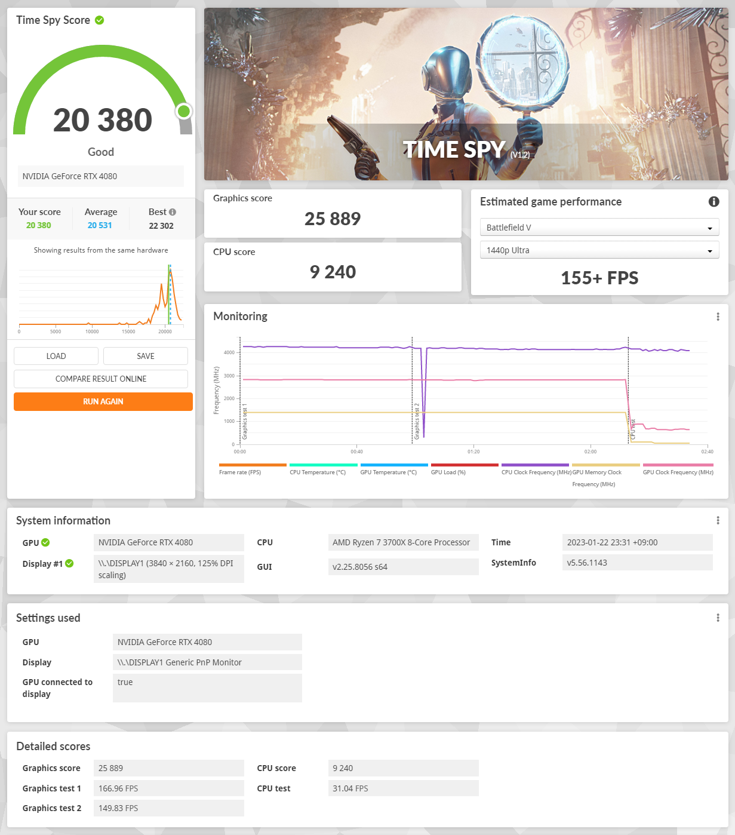The width and height of the screenshot is (735, 835).
Task: Click System information GPU RTX 4080 value
Action: coord(169,542)
